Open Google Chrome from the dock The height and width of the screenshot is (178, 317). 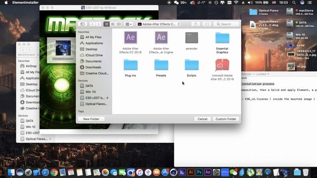[x=54, y=173]
